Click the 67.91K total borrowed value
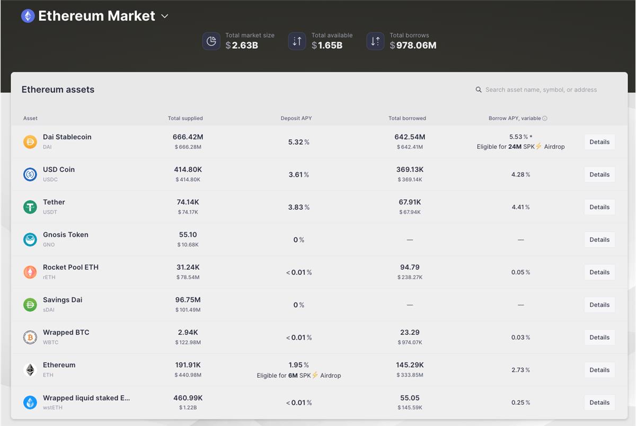 (410, 202)
